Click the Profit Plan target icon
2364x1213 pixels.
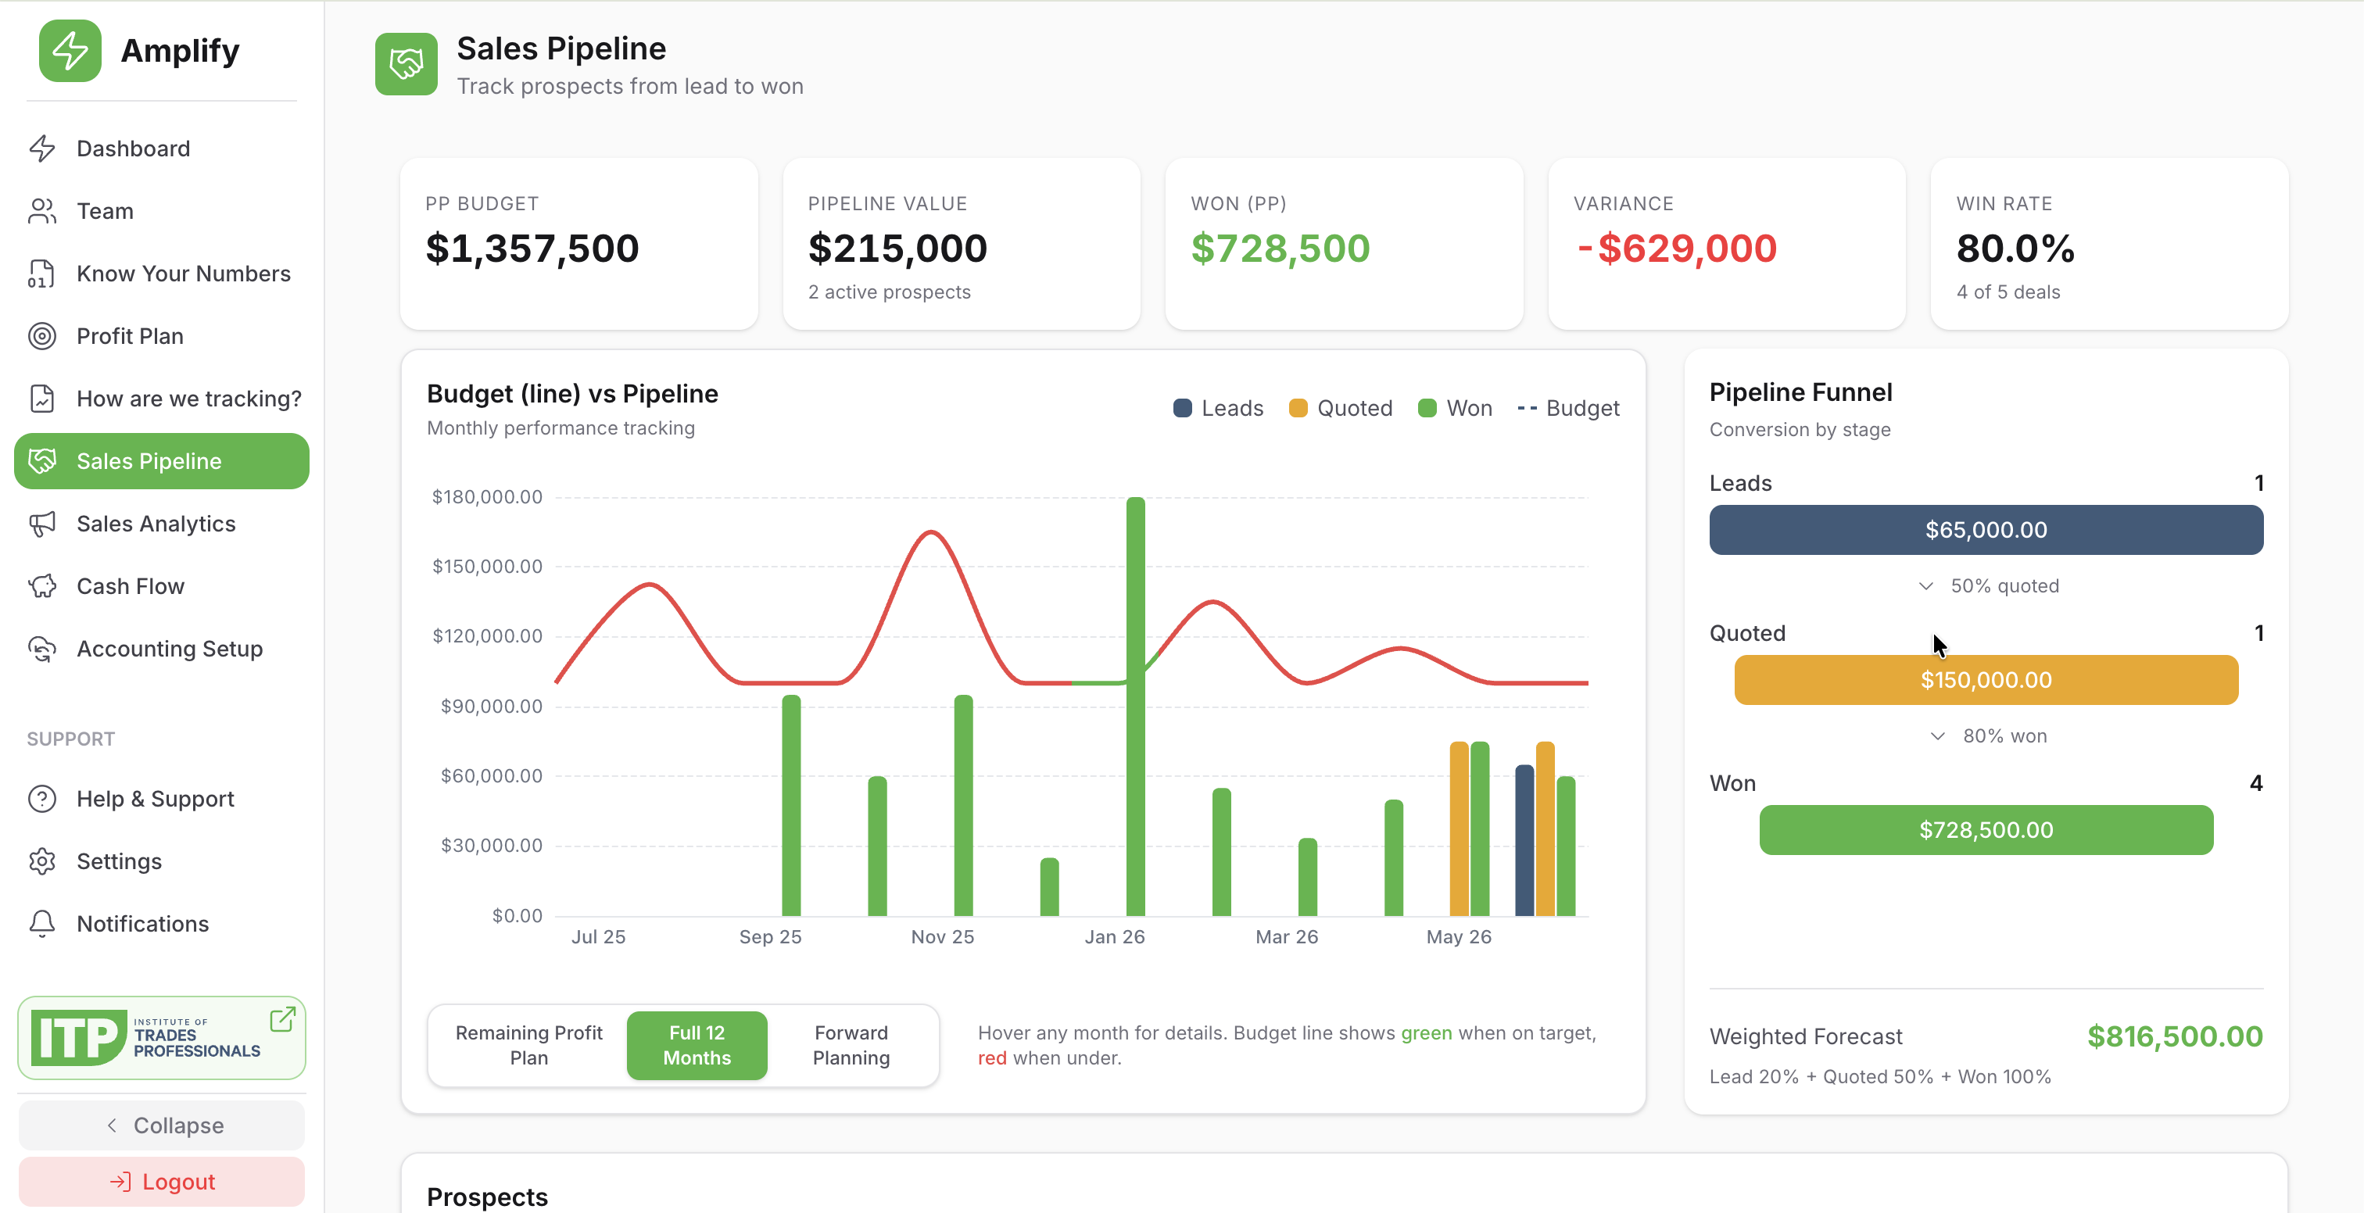[42, 336]
